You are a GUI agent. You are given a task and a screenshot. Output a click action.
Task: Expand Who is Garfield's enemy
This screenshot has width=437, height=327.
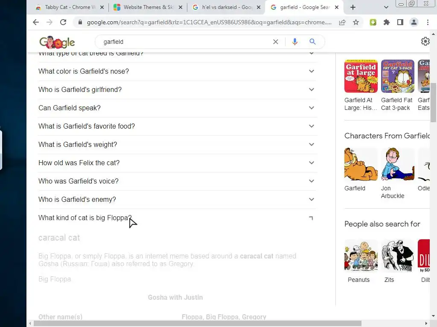point(177,200)
